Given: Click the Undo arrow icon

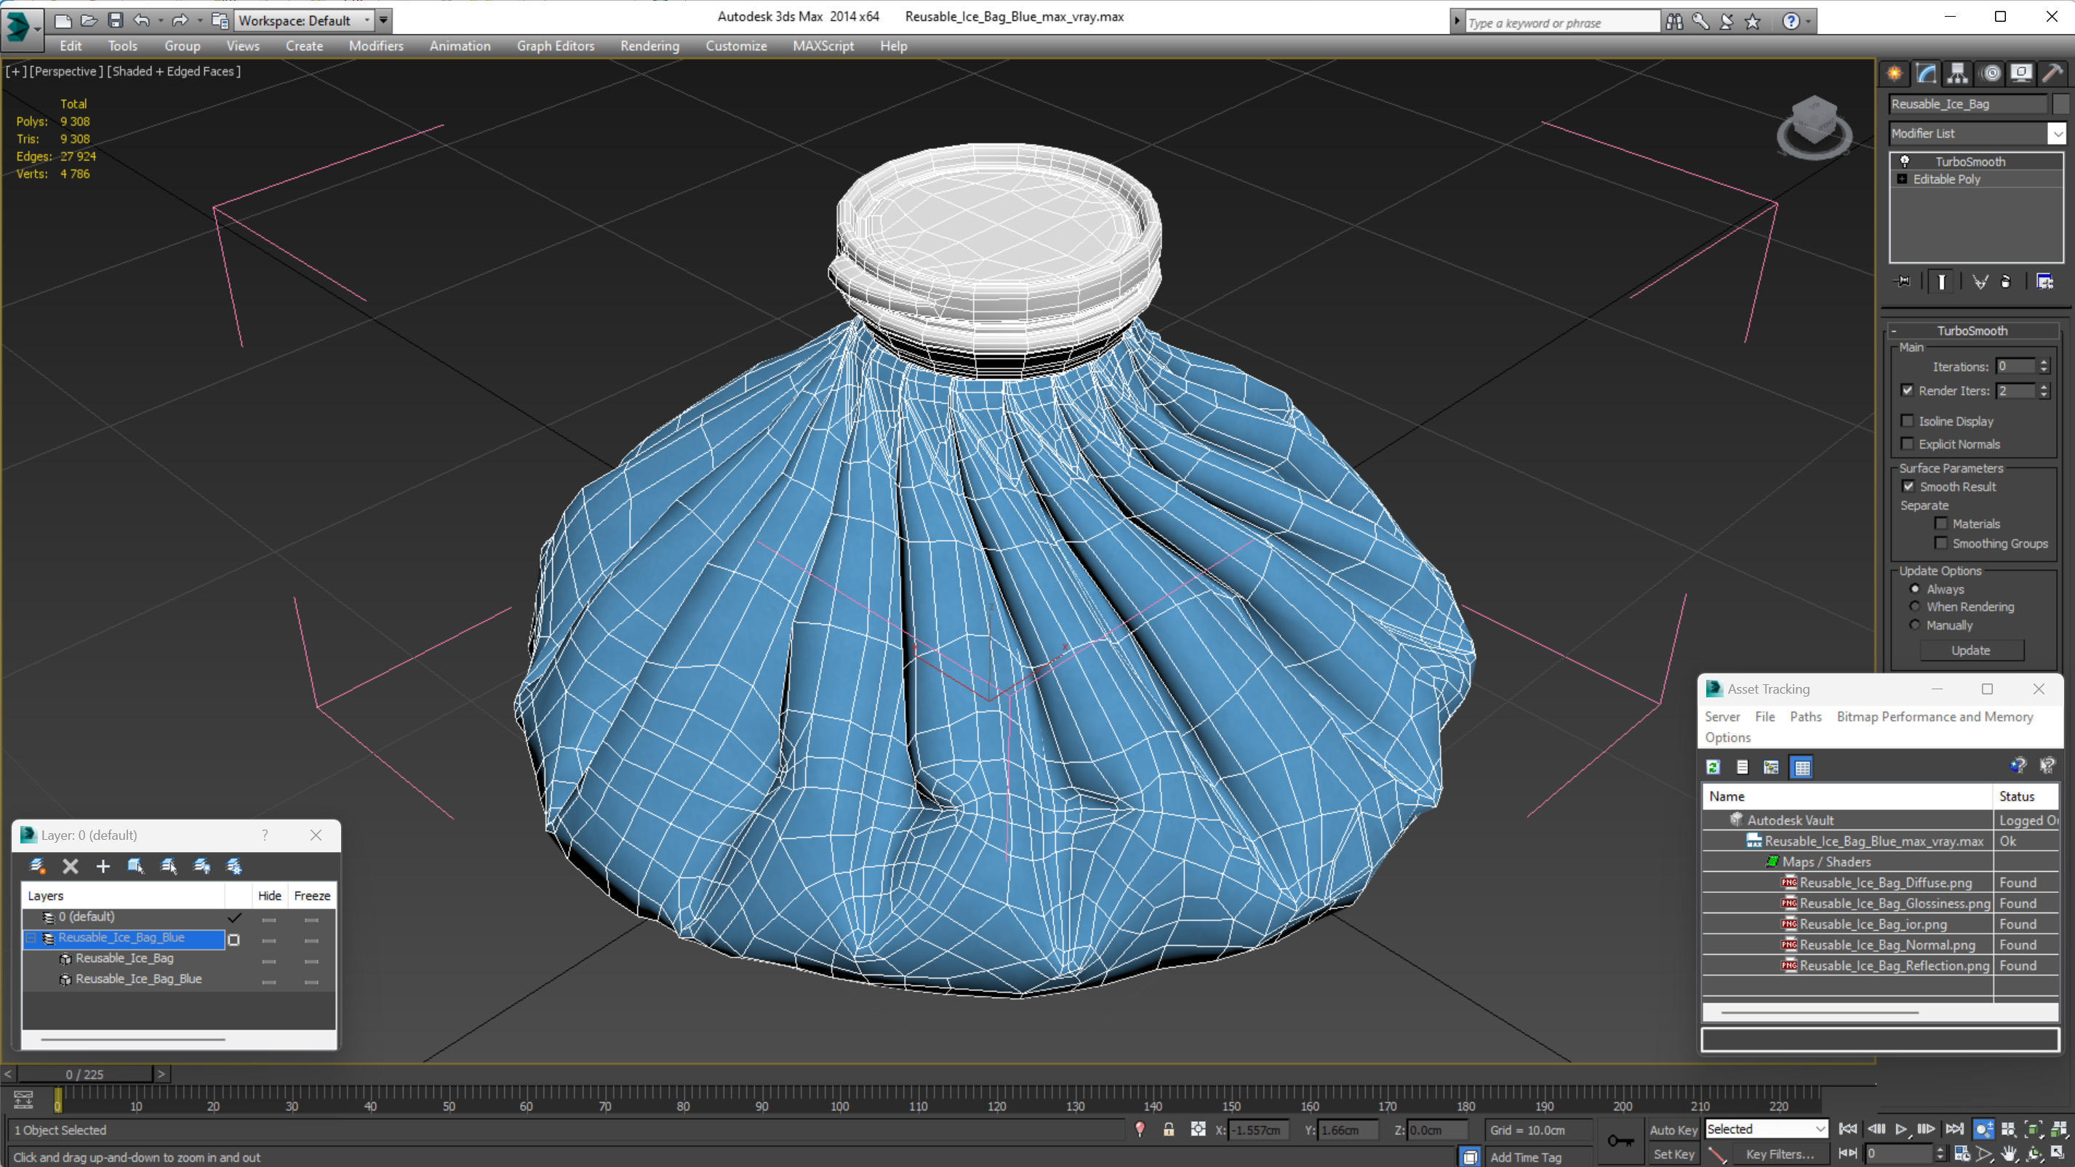Looking at the screenshot, I should click(142, 20).
